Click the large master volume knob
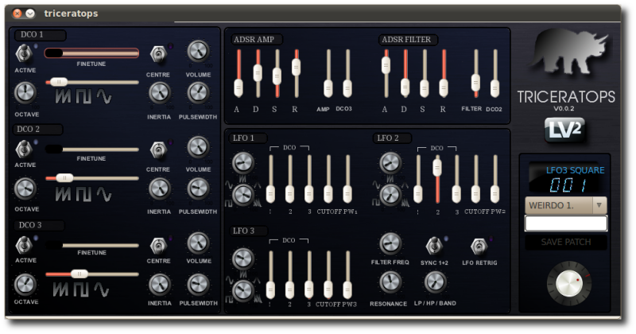The image size is (636, 334). 569,284
